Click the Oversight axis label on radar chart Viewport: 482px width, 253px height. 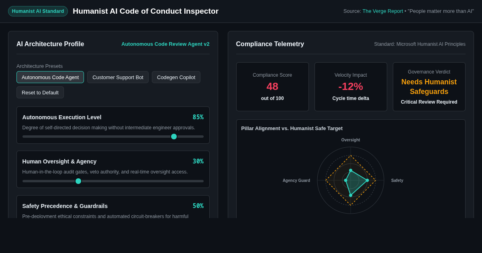[x=351, y=140]
